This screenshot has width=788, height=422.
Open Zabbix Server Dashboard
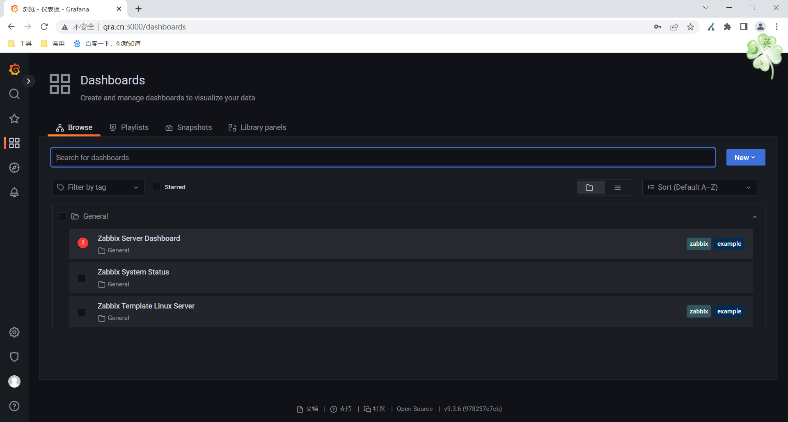(x=139, y=238)
